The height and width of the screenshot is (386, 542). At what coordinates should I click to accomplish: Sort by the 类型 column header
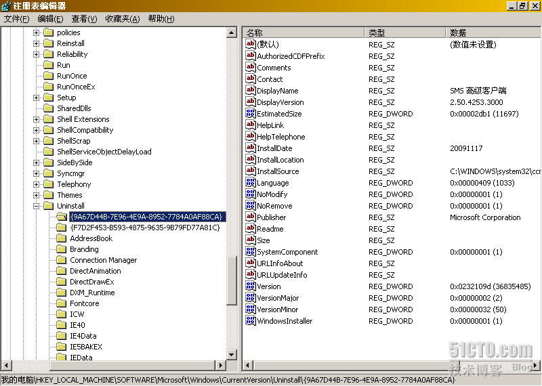(405, 33)
